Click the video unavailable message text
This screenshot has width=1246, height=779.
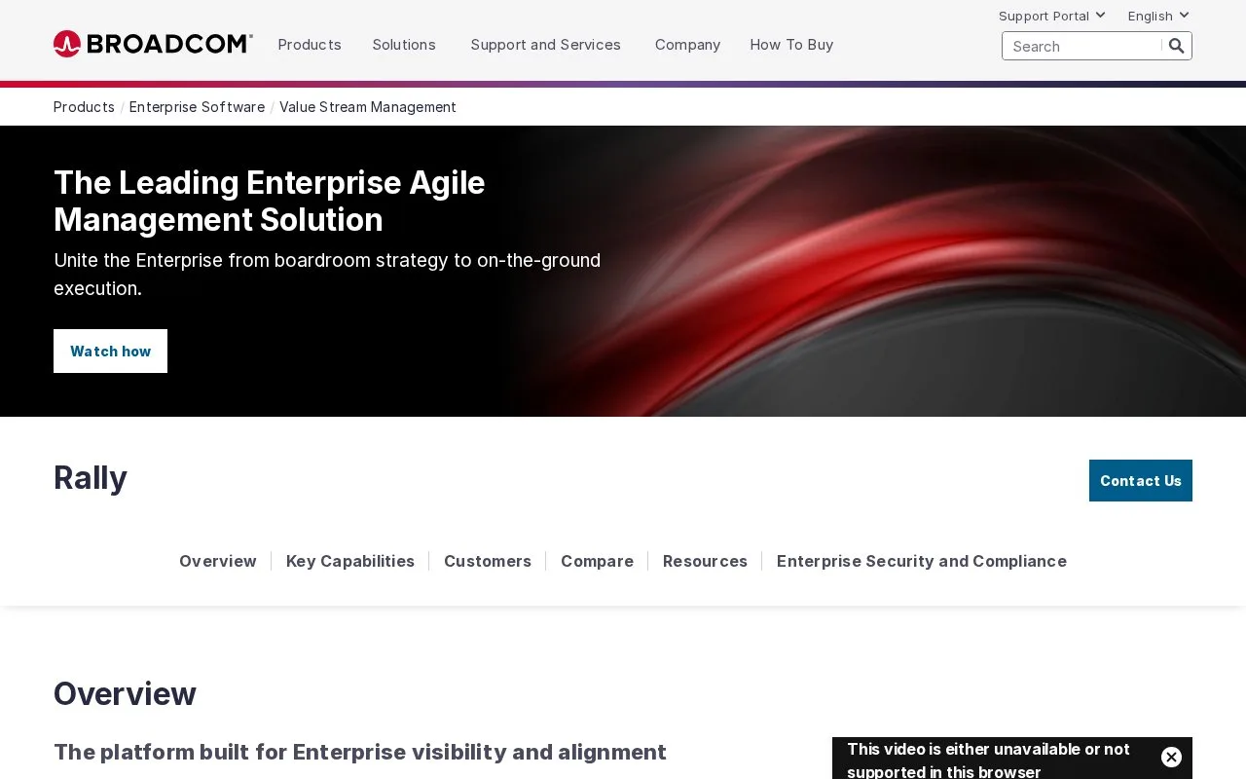point(988,760)
